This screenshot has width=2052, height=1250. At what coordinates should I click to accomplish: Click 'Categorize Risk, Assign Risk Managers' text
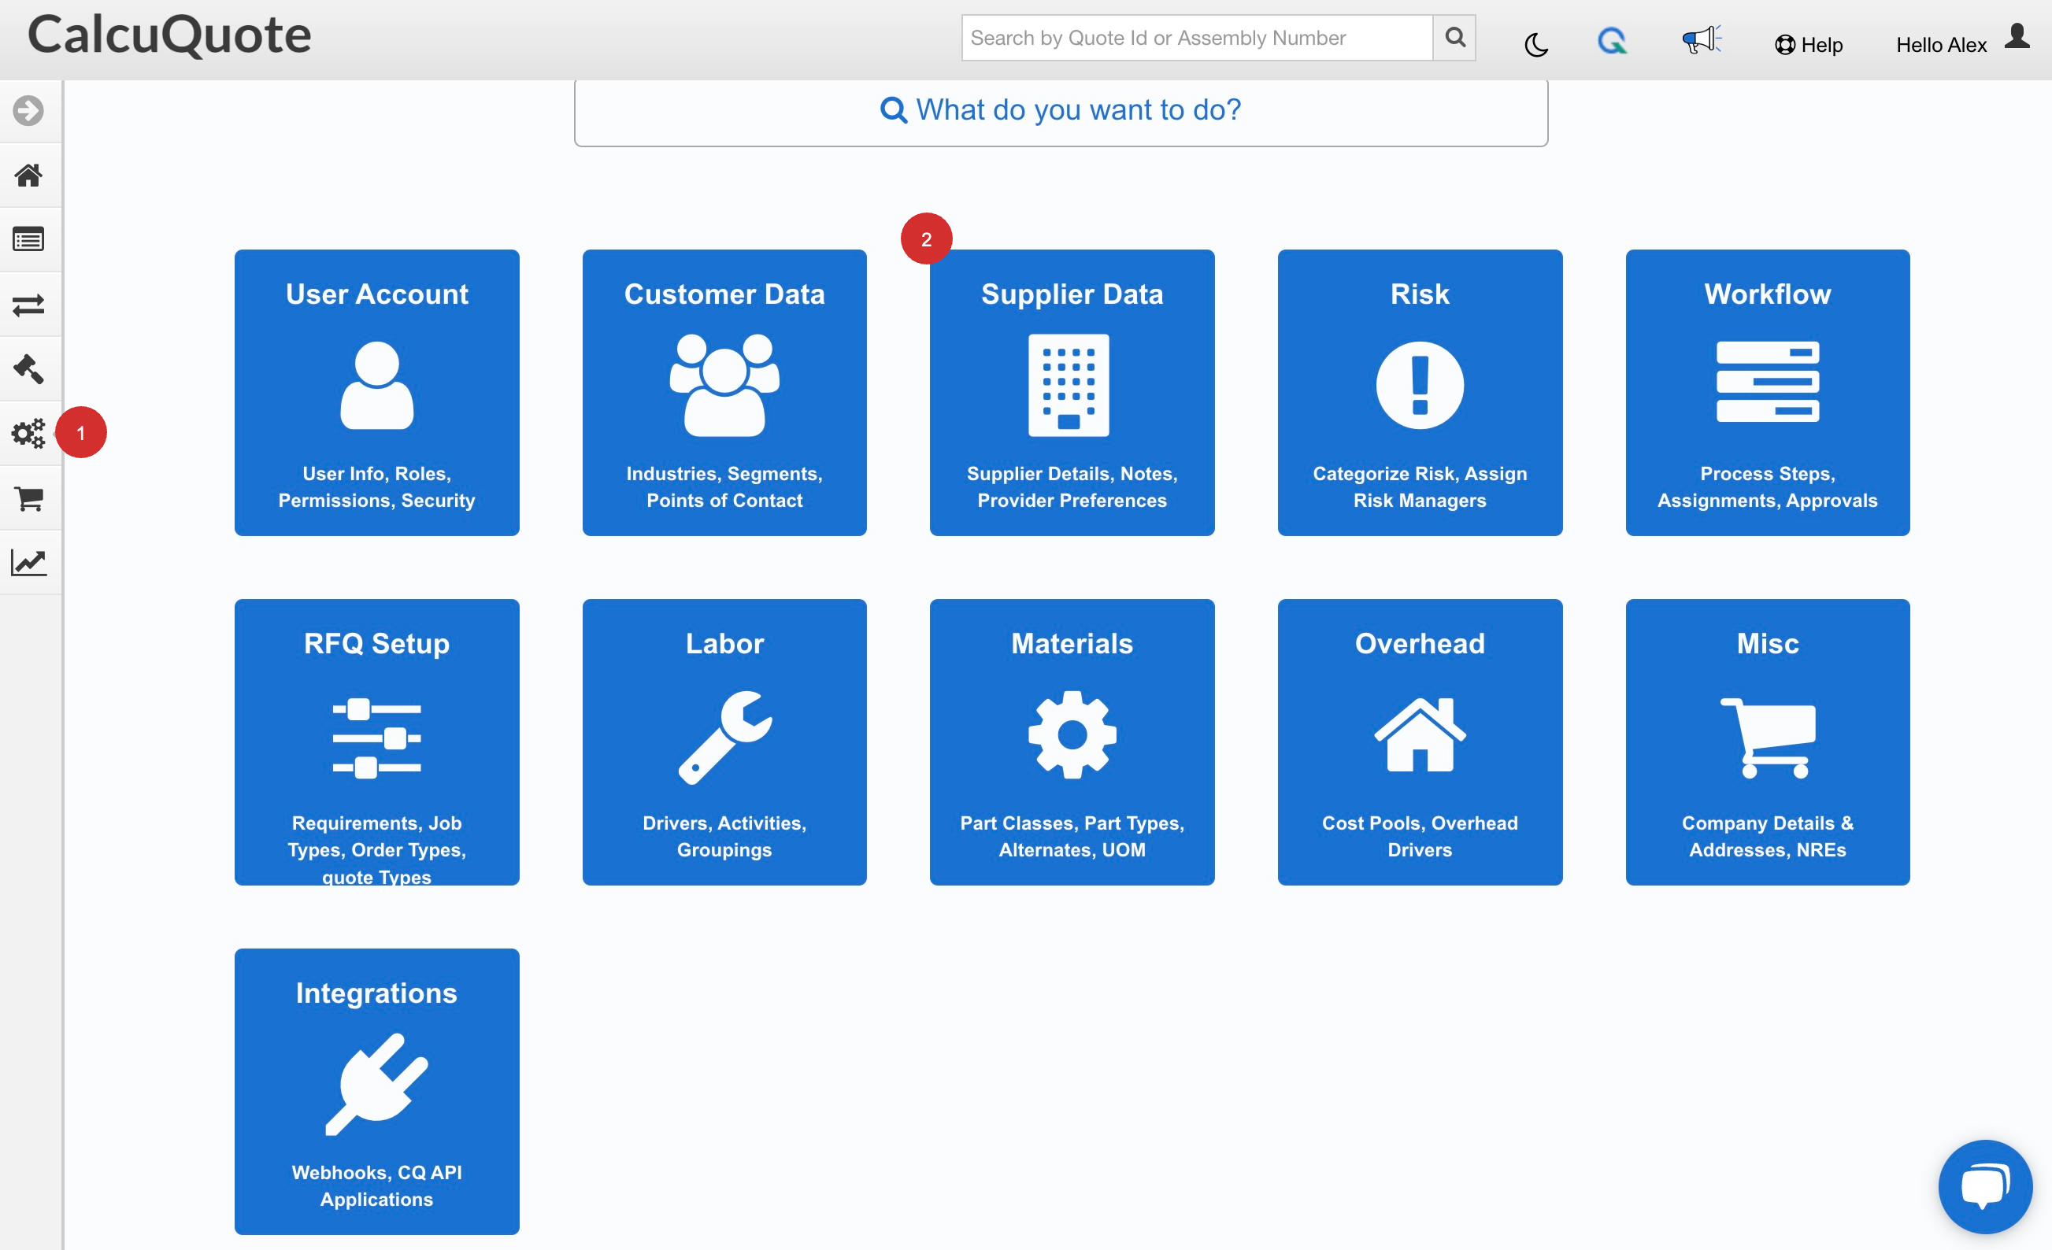click(x=1420, y=487)
